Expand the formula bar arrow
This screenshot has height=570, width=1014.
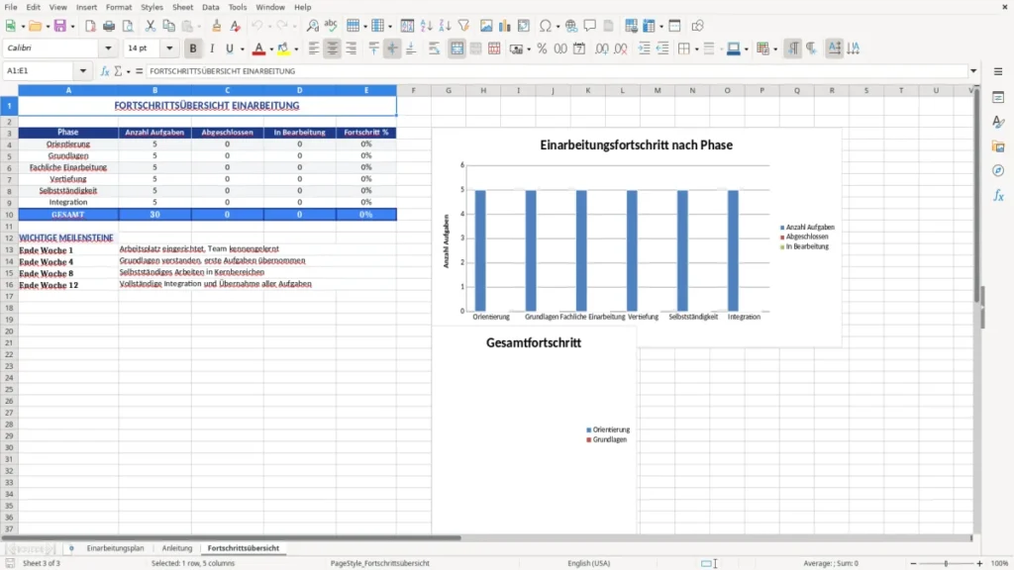click(x=973, y=71)
